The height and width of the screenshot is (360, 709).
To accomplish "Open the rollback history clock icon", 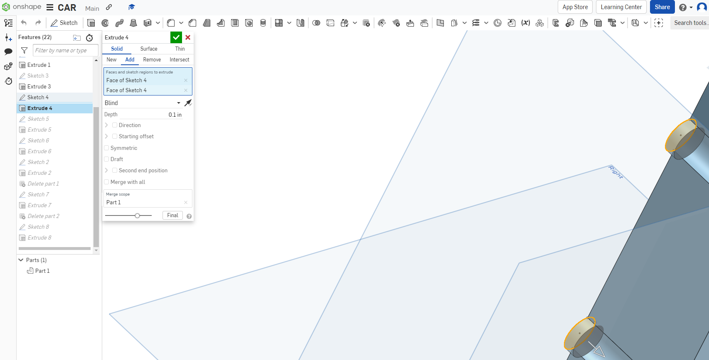I will click(89, 38).
